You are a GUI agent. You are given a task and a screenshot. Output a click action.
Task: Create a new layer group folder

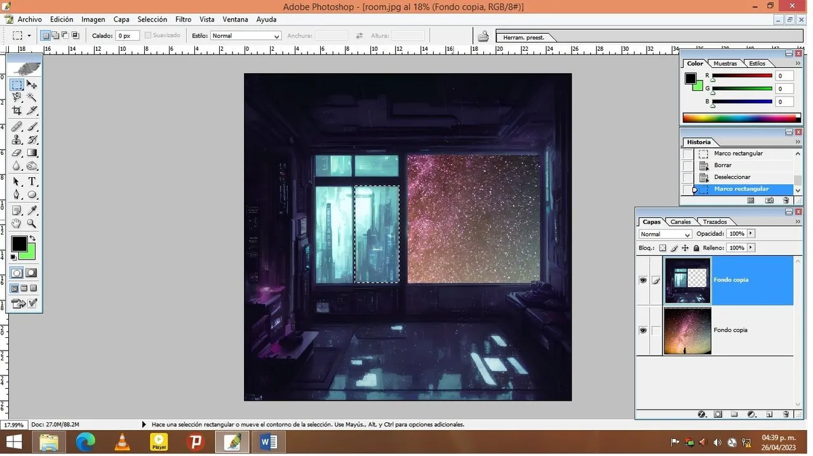point(734,414)
